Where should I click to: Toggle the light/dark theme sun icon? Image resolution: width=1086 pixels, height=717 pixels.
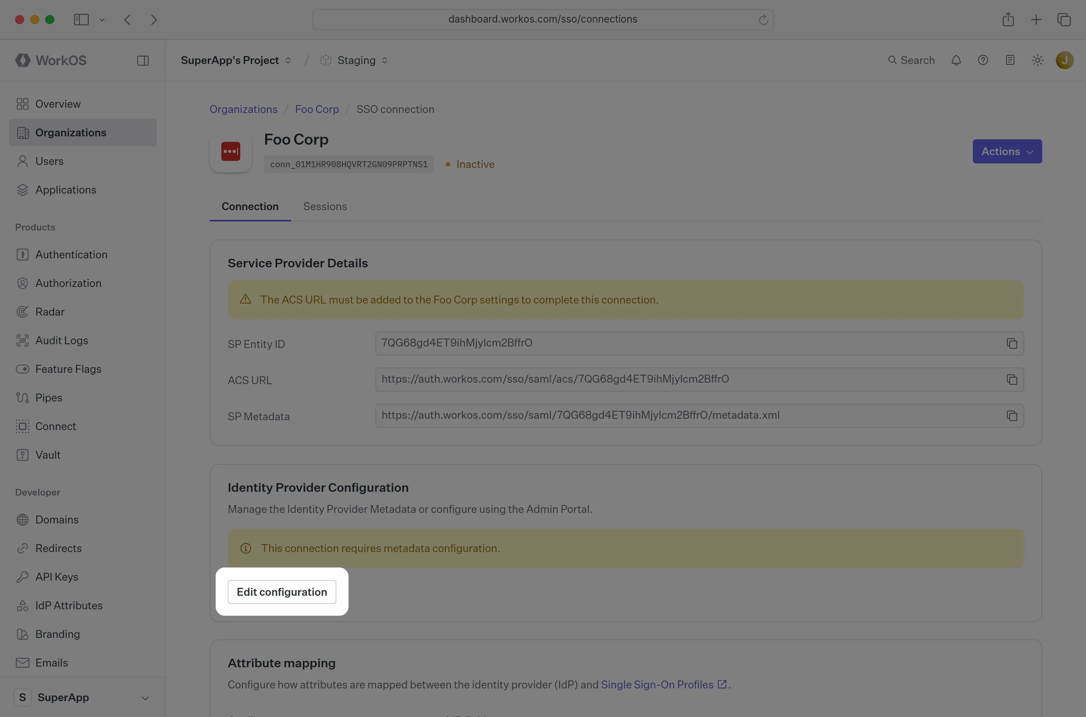point(1037,60)
